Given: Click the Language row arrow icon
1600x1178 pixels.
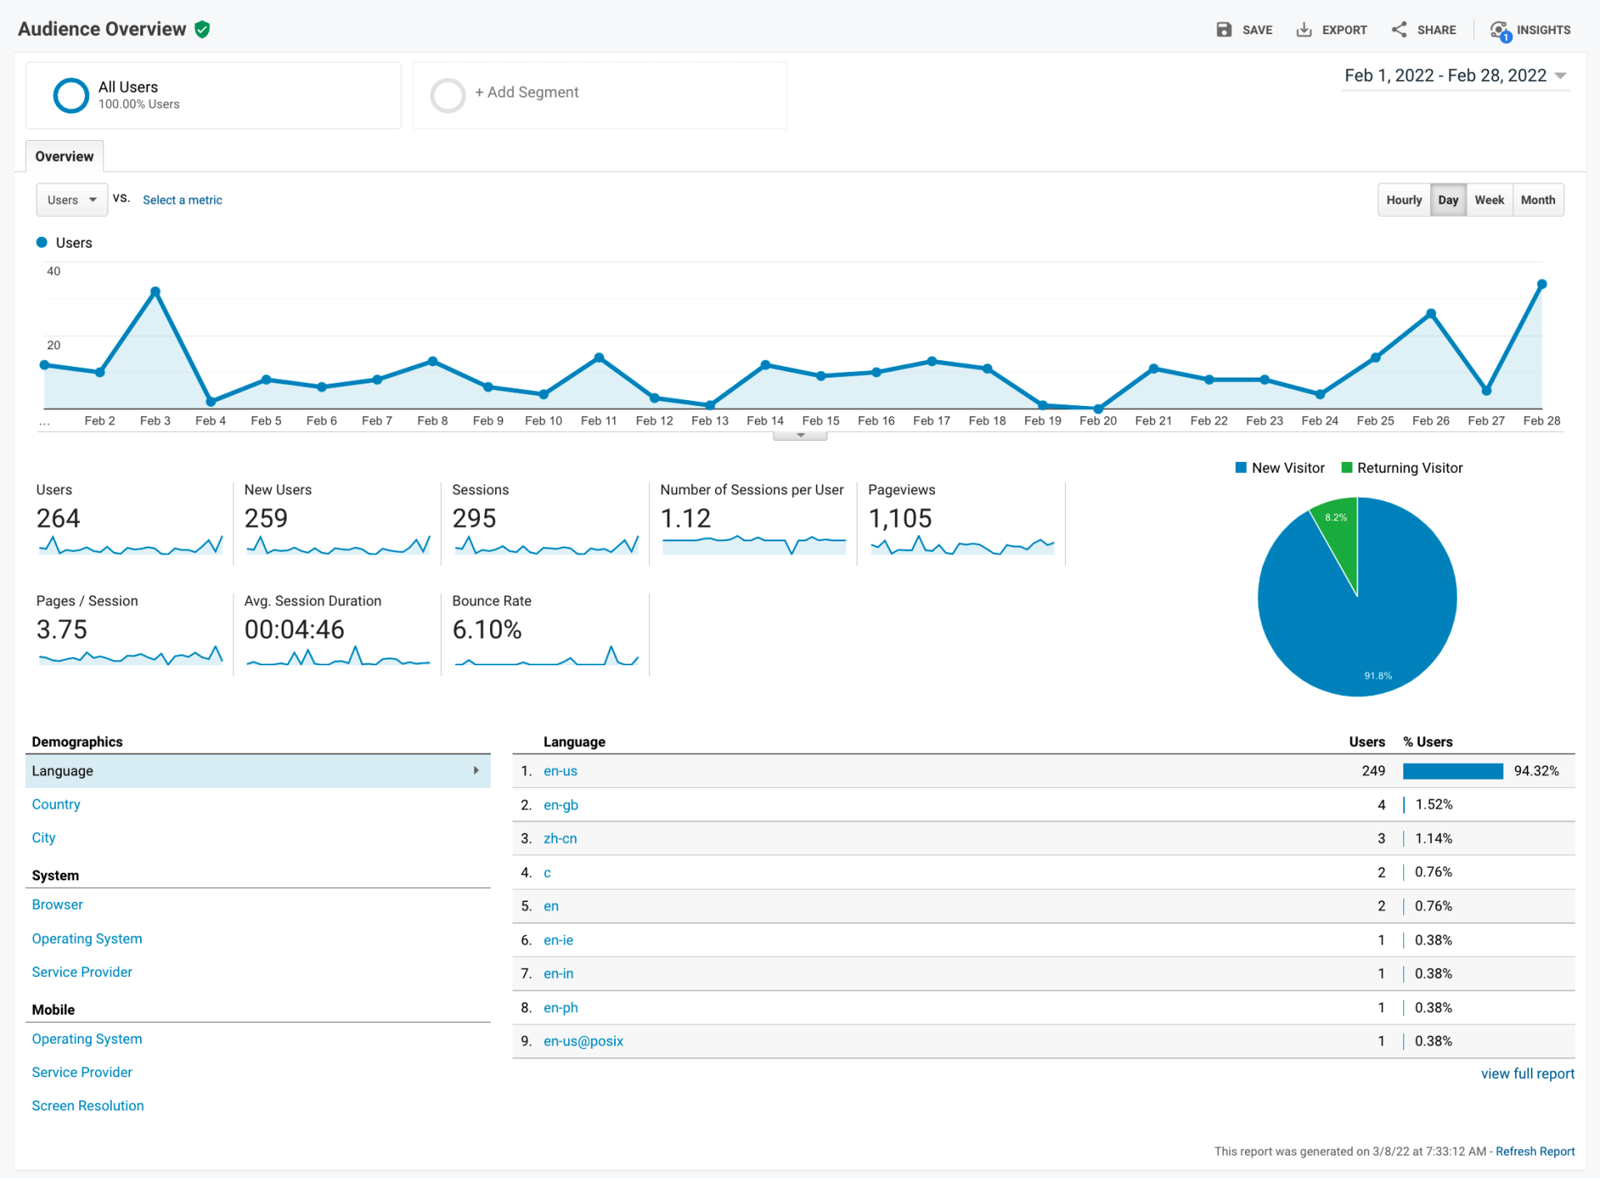Looking at the screenshot, I should [476, 770].
